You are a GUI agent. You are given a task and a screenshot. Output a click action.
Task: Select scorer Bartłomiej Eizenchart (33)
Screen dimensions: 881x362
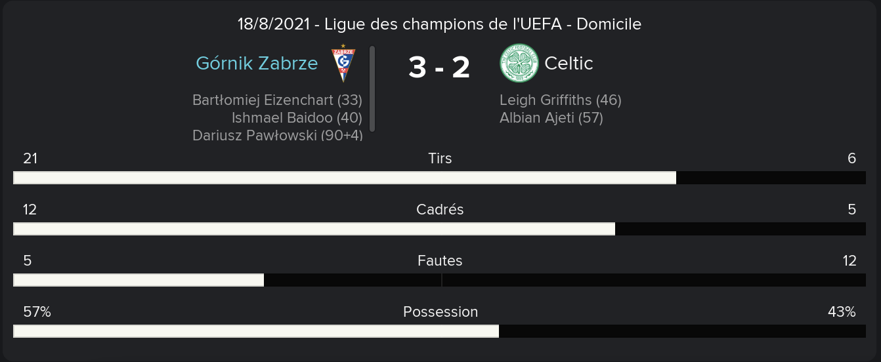277,100
